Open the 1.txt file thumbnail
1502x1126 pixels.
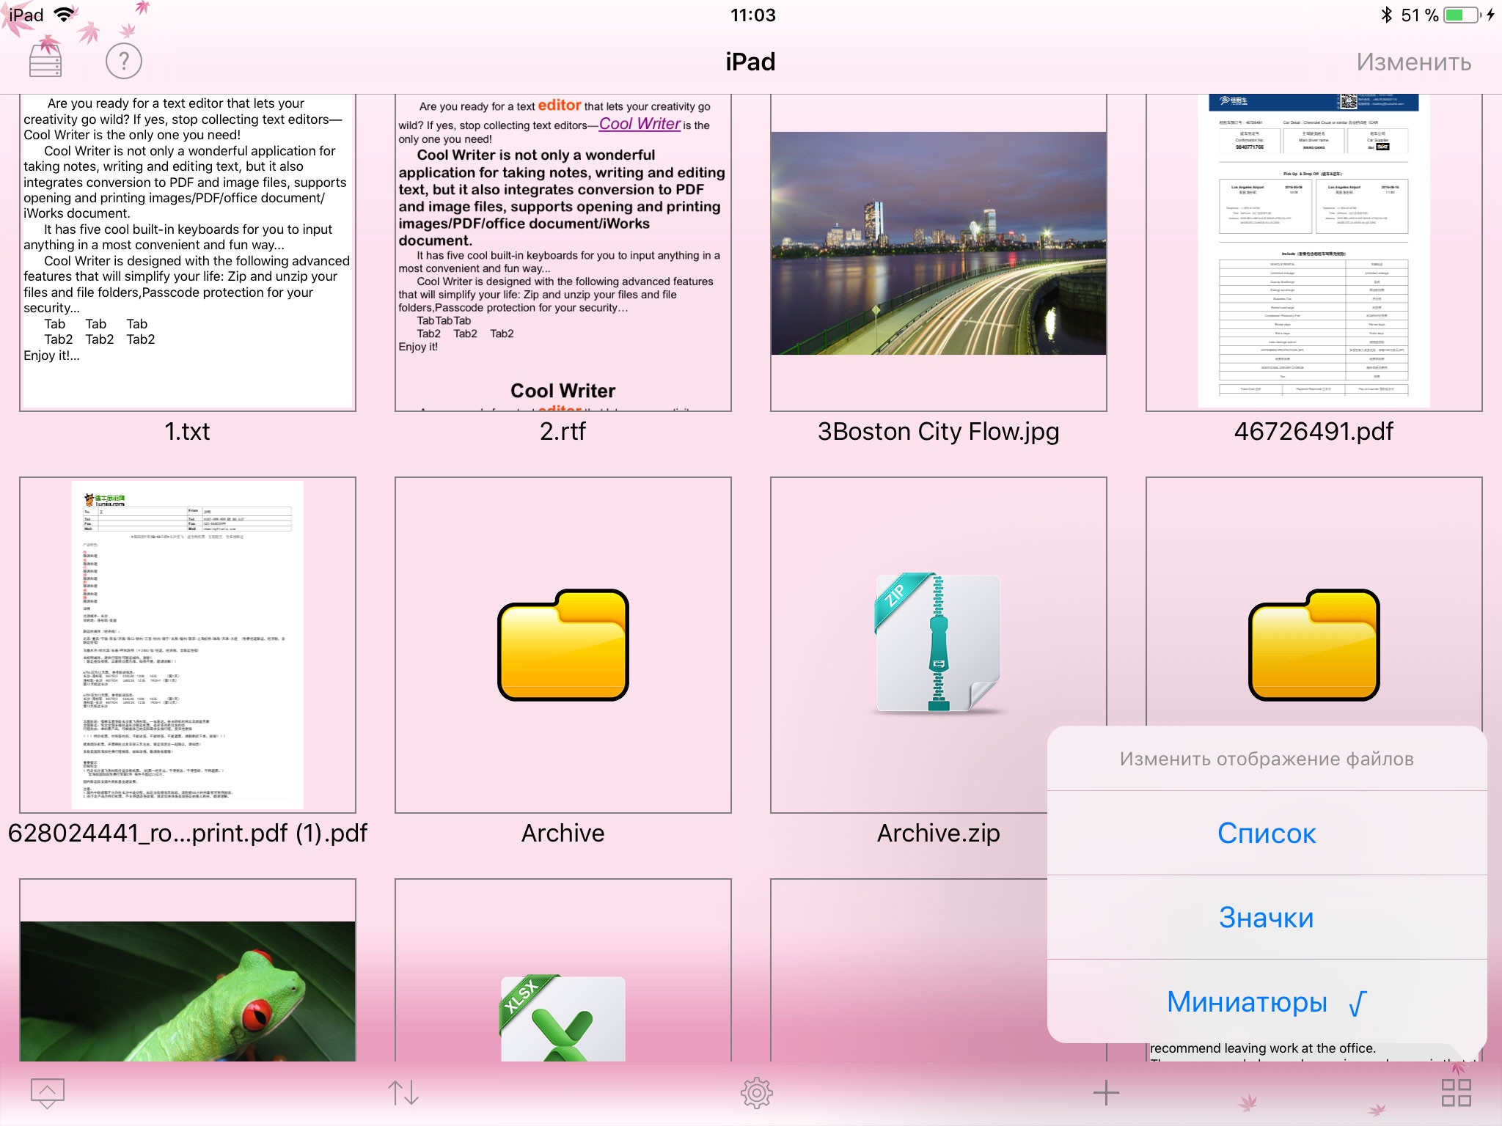(x=188, y=253)
